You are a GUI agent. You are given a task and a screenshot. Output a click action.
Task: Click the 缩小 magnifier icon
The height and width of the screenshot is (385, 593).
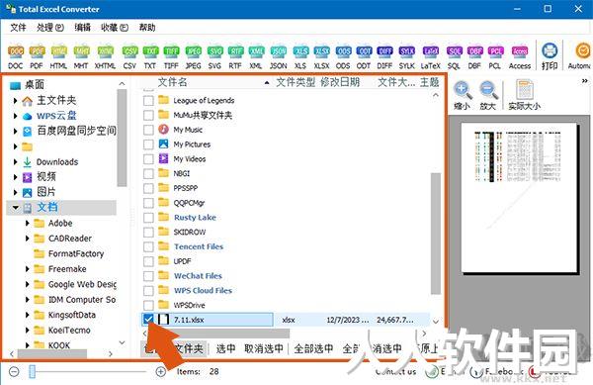[x=462, y=95]
